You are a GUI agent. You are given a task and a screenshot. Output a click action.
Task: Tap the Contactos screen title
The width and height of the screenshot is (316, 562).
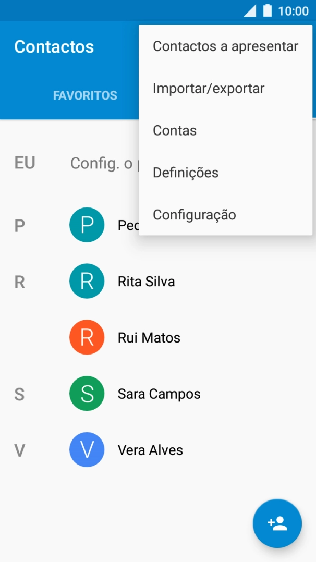tap(54, 47)
